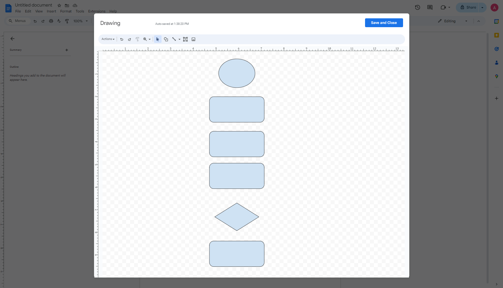Click the Zoom tool icon

click(145, 39)
